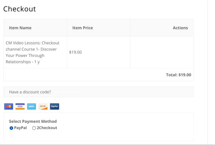
Task: Click the Mastercard payment icon
Action: [9, 106]
